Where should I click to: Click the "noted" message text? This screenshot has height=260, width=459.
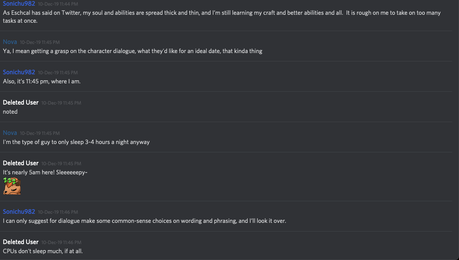coord(10,111)
